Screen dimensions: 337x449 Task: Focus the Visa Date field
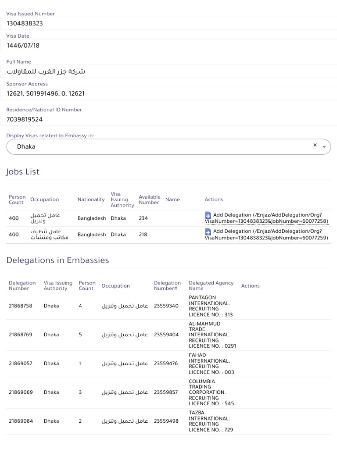click(168, 45)
